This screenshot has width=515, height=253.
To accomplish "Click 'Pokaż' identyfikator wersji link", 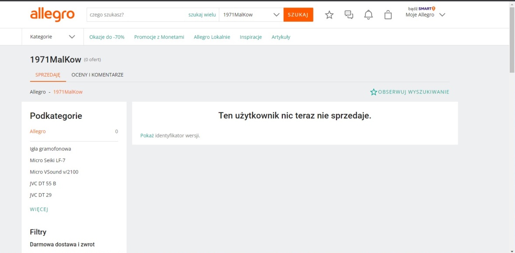I will click(147, 135).
